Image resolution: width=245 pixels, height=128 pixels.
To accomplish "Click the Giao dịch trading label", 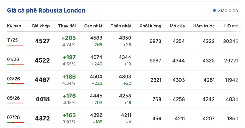I will pos(228,11).
